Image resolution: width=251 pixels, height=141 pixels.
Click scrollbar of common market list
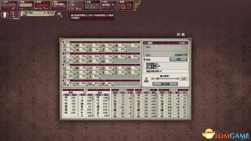(x=187, y=105)
